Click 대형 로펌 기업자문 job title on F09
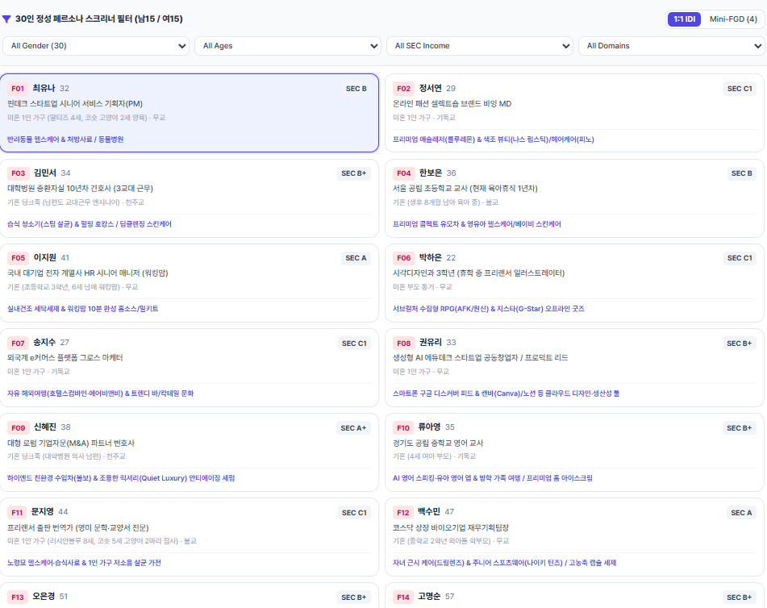Viewport: 767px width, 608px height. pos(70,443)
